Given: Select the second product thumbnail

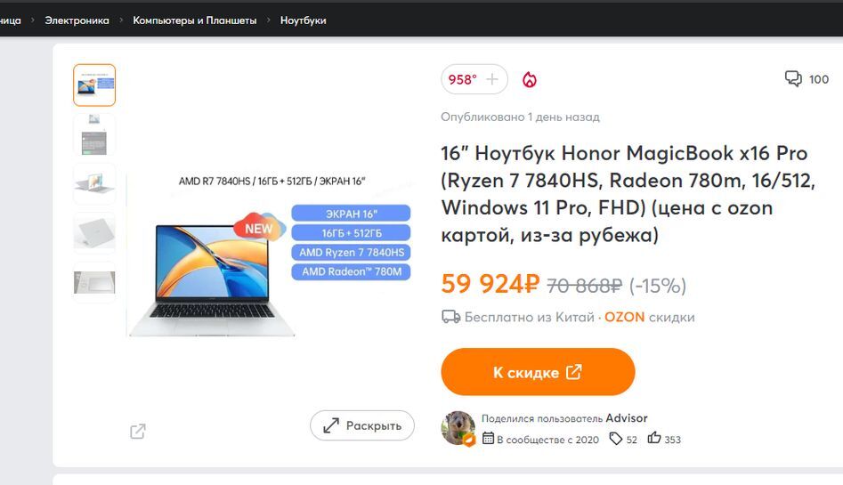Looking at the screenshot, I should pos(94,134).
